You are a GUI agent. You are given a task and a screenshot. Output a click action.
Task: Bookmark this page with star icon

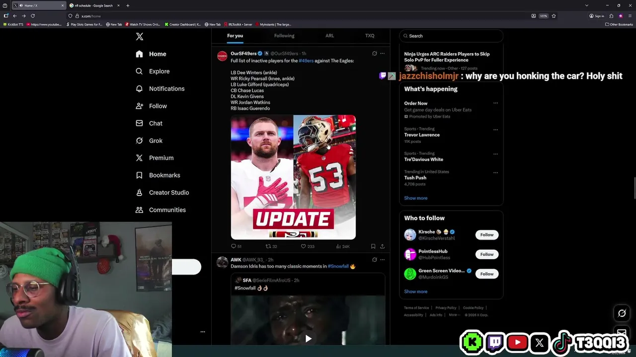554,16
